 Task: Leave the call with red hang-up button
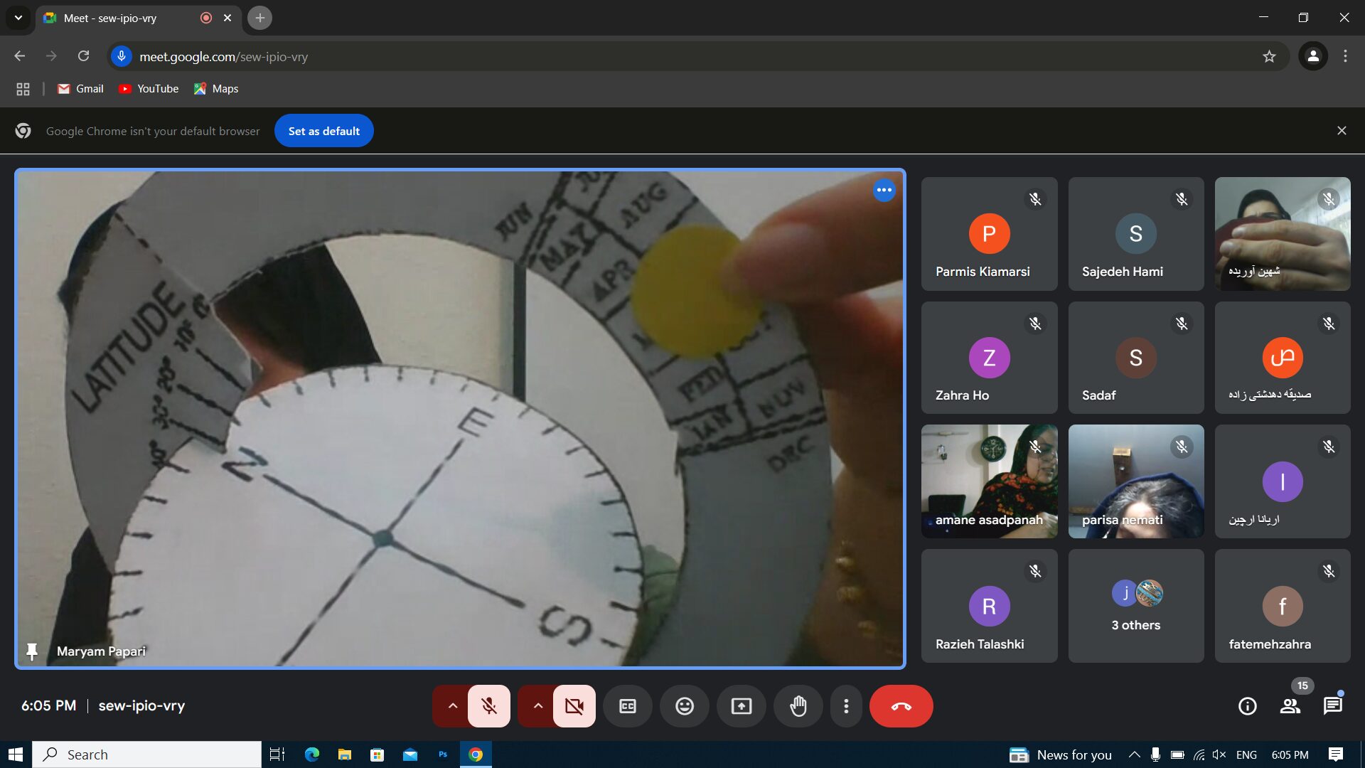coord(901,706)
